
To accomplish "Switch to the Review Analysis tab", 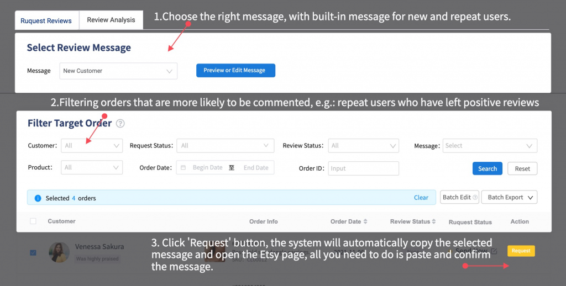I will (x=111, y=20).
